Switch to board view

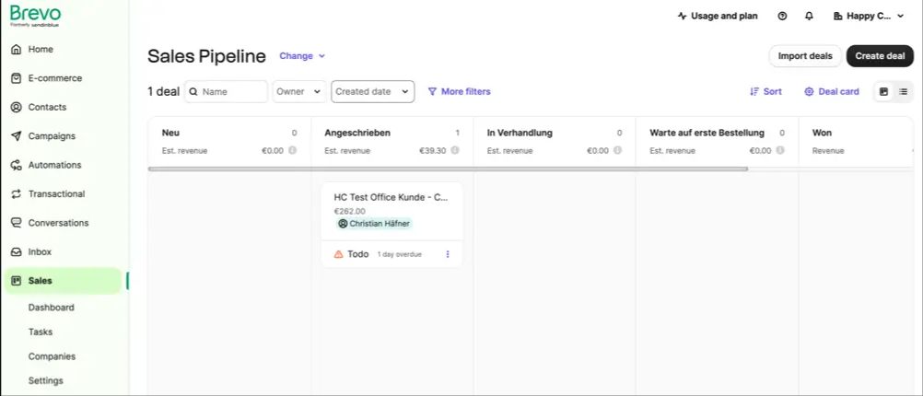tap(883, 91)
